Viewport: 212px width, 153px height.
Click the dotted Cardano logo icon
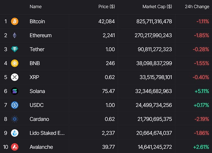pos(15,119)
